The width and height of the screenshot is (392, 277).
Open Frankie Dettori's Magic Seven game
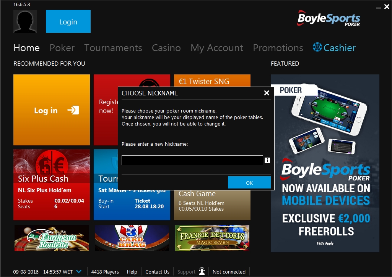click(x=212, y=238)
